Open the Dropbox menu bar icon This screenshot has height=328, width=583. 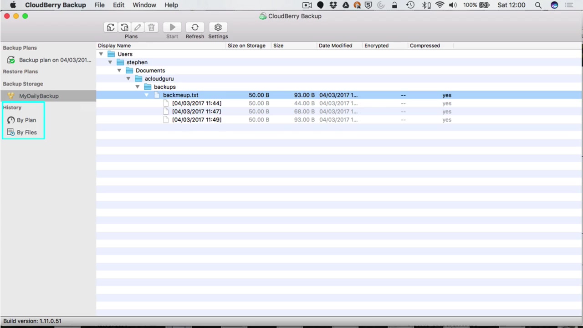coord(333,5)
